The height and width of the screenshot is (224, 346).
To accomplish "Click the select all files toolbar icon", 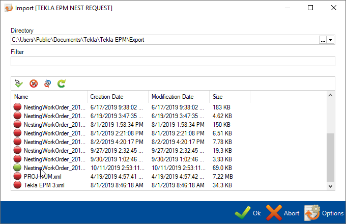I will [x=19, y=83].
